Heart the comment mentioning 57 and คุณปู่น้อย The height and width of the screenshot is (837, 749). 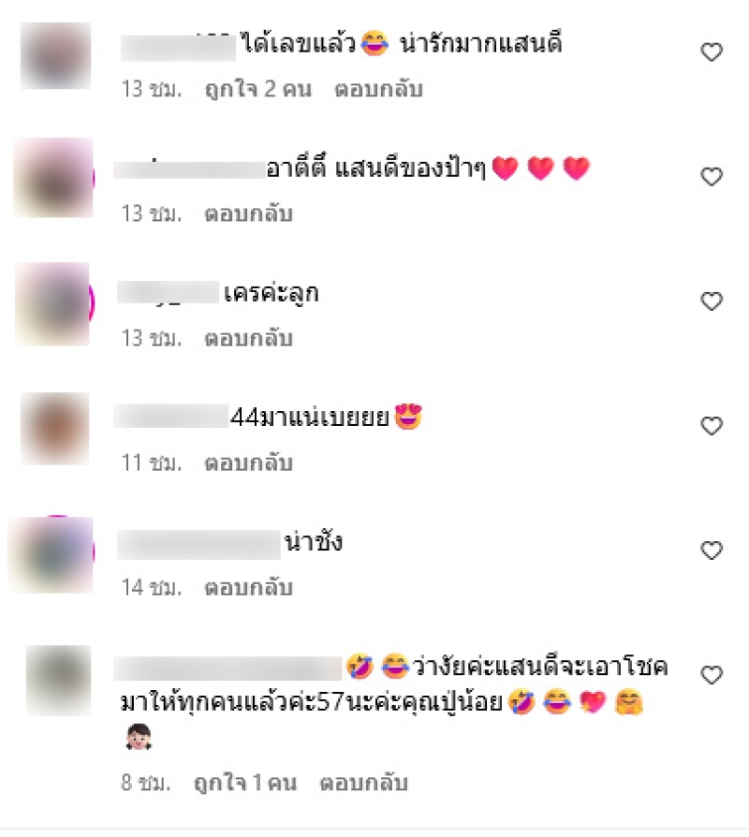click(x=712, y=675)
